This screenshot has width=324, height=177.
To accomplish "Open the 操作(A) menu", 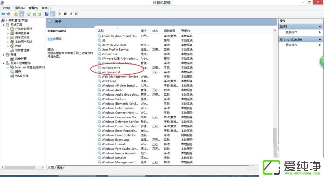I will 20,8.
